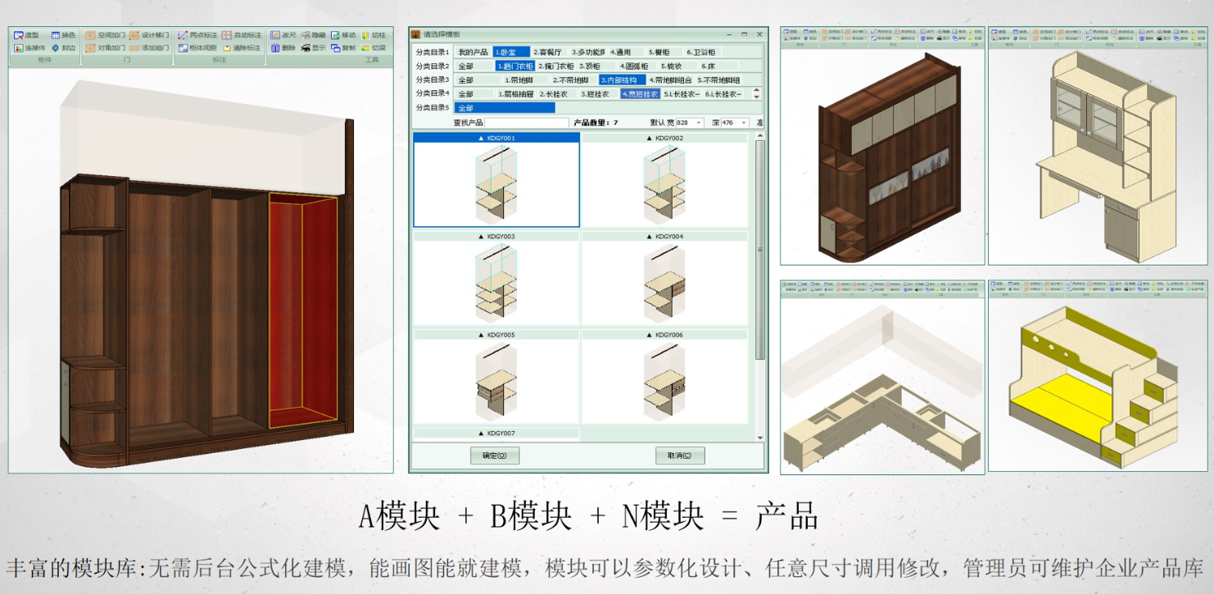The image size is (1214, 594).
Task: Click the 取消(C) cancel button
Action: click(x=680, y=456)
